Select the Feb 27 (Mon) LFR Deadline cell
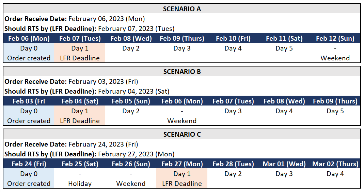Screen dimensions: 364x192 click(182, 178)
